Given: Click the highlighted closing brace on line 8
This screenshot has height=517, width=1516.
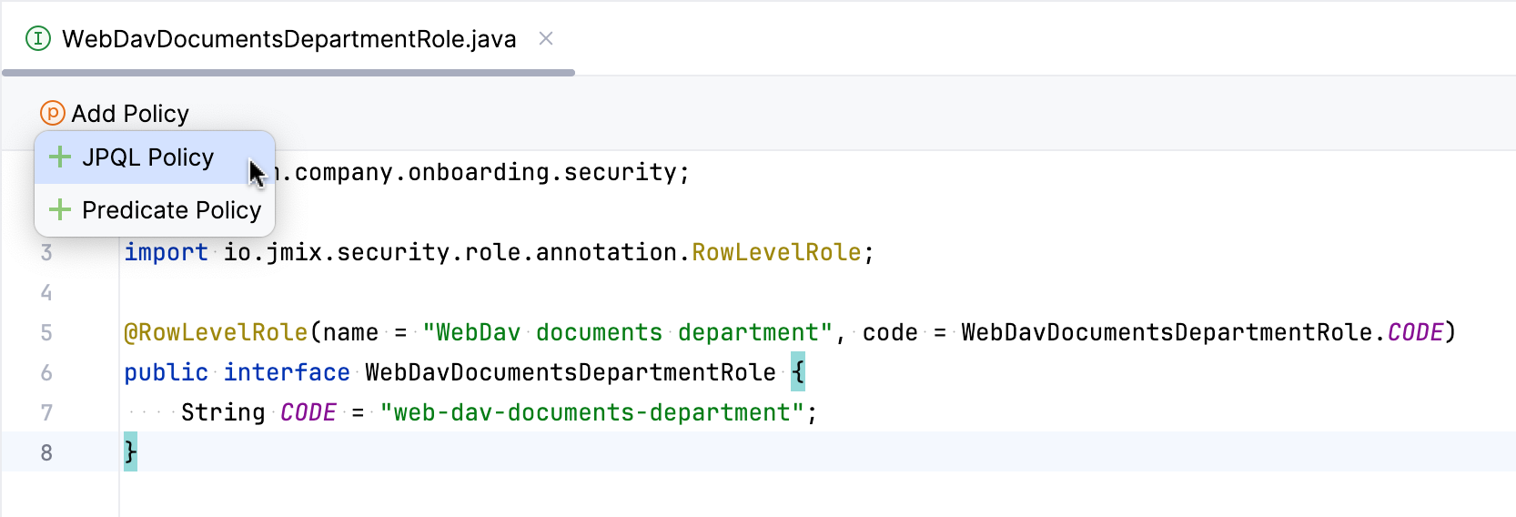Looking at the screenshot, I should [x=130, y=452].
